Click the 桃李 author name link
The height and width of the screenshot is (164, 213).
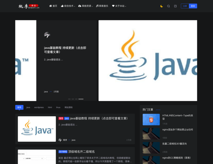[x=65, y=140]
